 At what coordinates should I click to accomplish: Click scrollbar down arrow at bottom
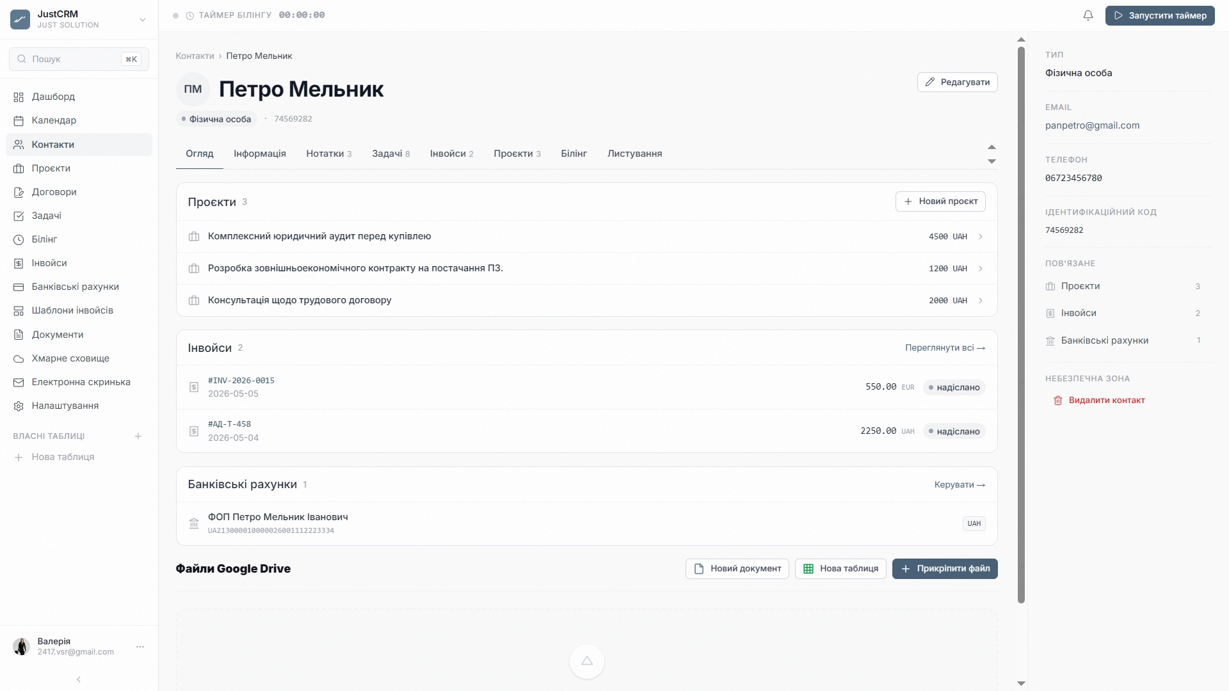coord(1022,684)
